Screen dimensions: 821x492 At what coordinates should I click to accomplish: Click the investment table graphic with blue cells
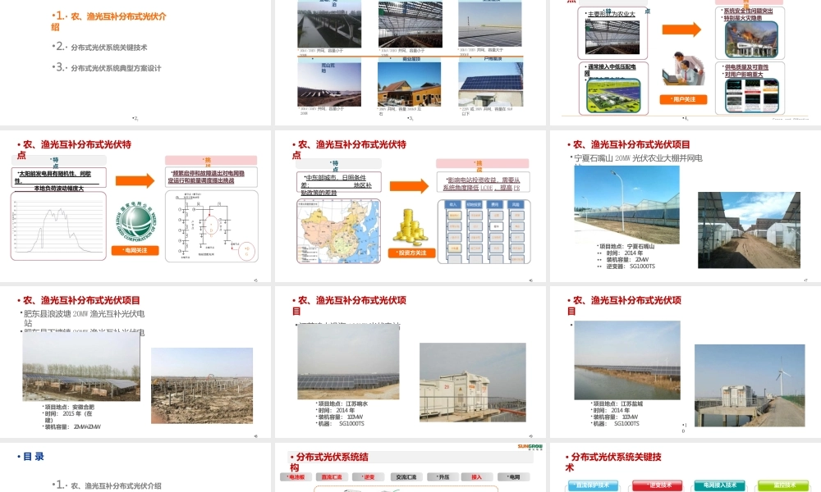pyautogui.click(x=484, y=231)
